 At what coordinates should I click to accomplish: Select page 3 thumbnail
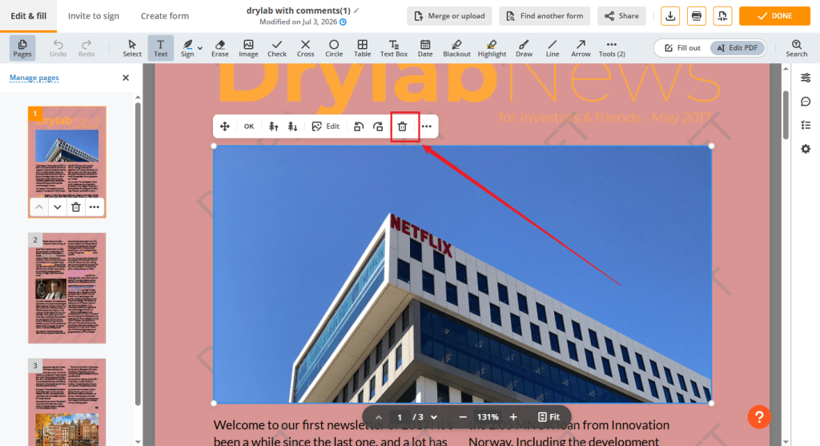pyautogui.click(x=67, y=401)
